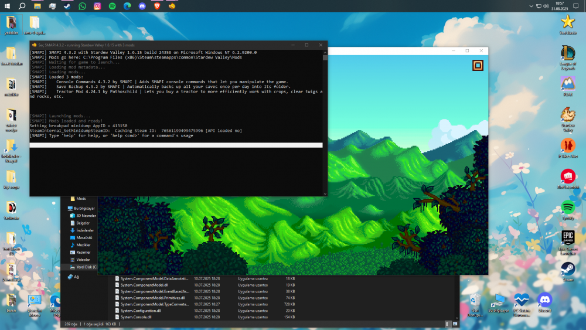The width and height of the screenshot is (586, 330).
Task: Click Explorer file list scrollbar down arrow
Action: pos(456,318)
